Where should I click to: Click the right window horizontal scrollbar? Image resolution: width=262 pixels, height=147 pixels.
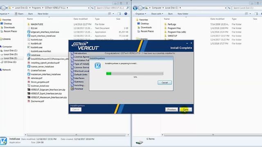(213, 135)
